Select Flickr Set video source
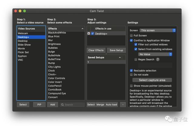194x128 pixels. [31, 52]
